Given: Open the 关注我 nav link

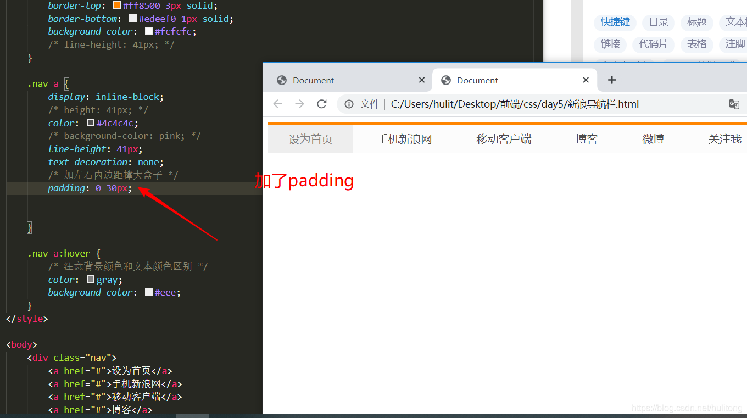Looking at the screenshot, I should (725, 139).
